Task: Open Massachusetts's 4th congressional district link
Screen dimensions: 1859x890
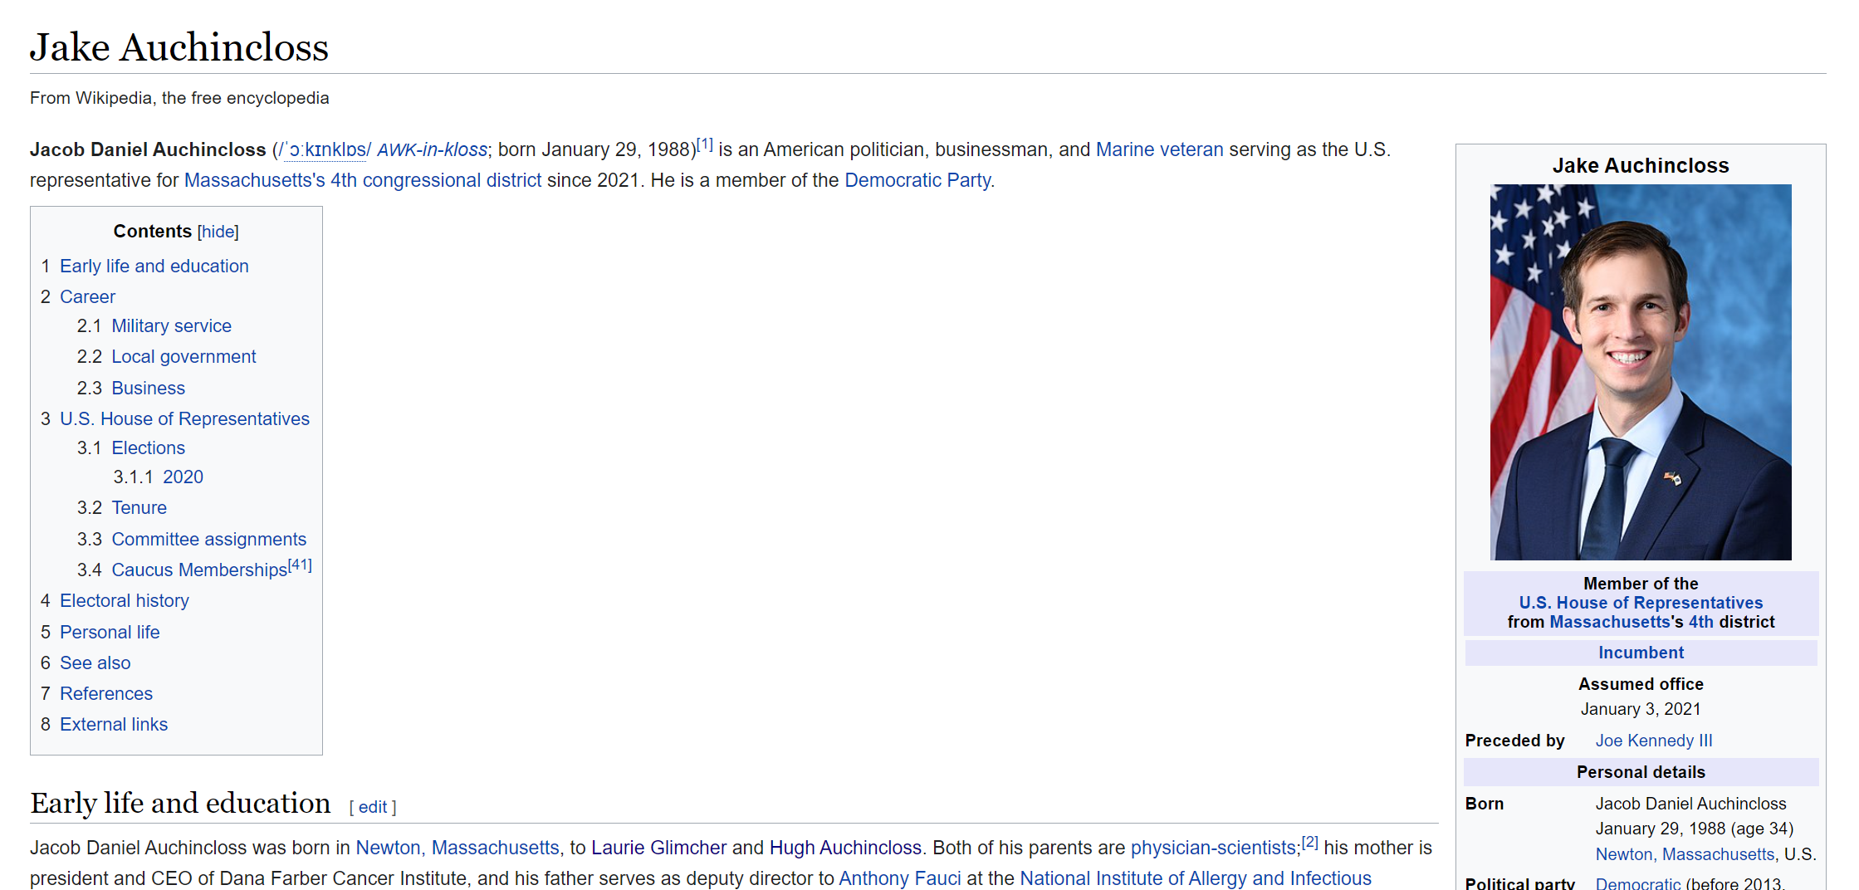Action: click(363, 180)
